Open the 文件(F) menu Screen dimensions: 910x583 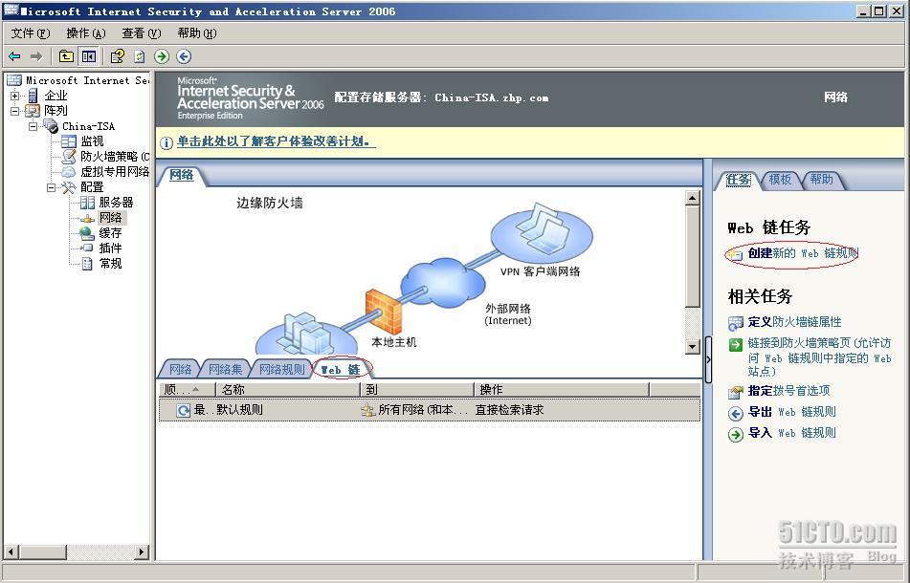point(31,33)
